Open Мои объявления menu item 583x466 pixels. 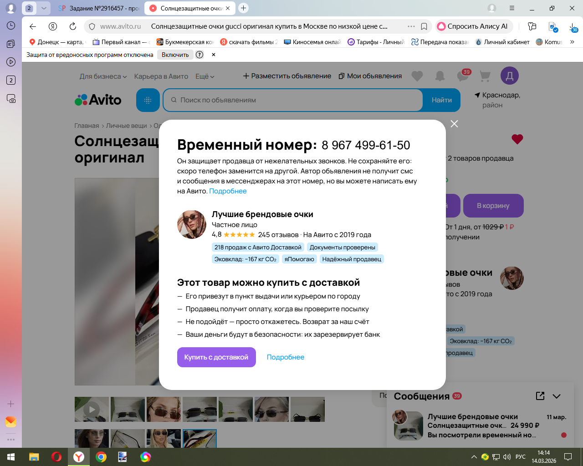(370, 76)
